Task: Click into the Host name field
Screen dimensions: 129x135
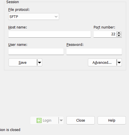Action: [x=50, y=34]
